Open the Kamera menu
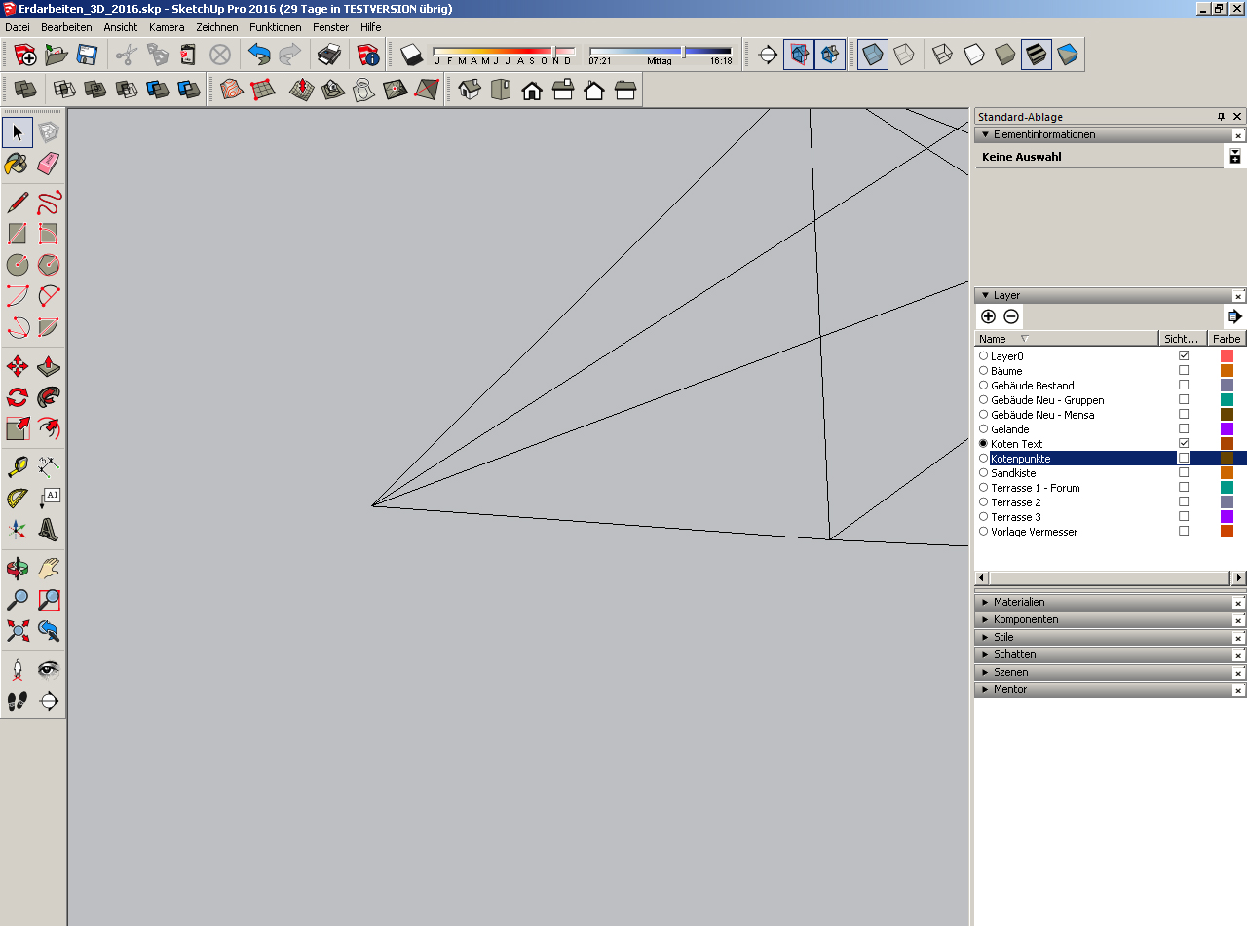Screen dimensions: 1247x926 click(167, 27)
